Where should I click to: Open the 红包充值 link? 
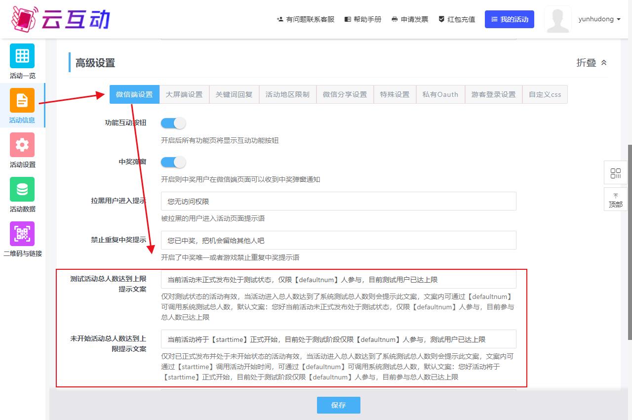pos(457,19)
